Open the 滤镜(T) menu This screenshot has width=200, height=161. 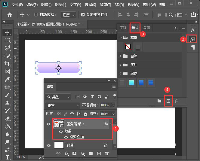pos(105,5)
